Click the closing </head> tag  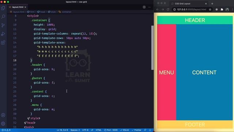pos(30,123)
